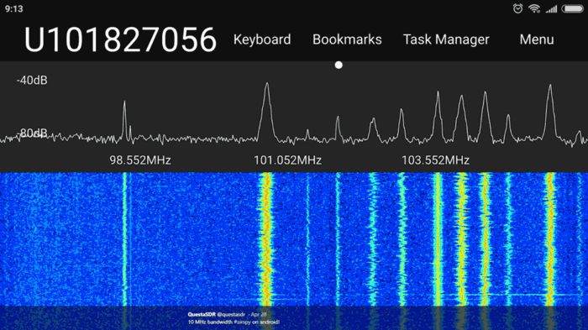
Task: Open the Keyboard entry option
Action: (262, 39)
